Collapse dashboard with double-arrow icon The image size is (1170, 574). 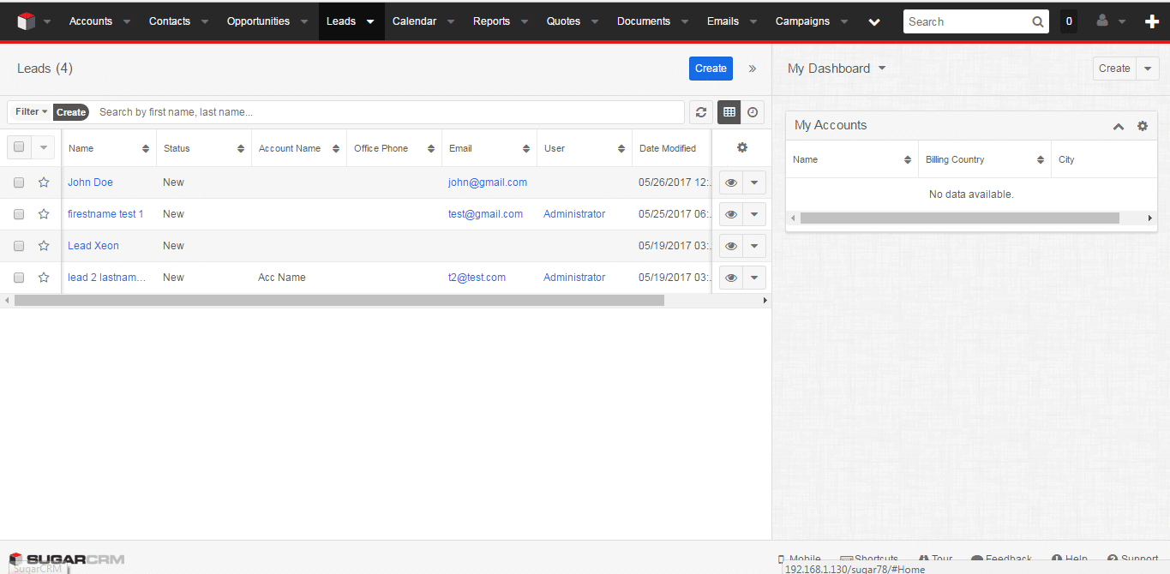pos(753,69)
